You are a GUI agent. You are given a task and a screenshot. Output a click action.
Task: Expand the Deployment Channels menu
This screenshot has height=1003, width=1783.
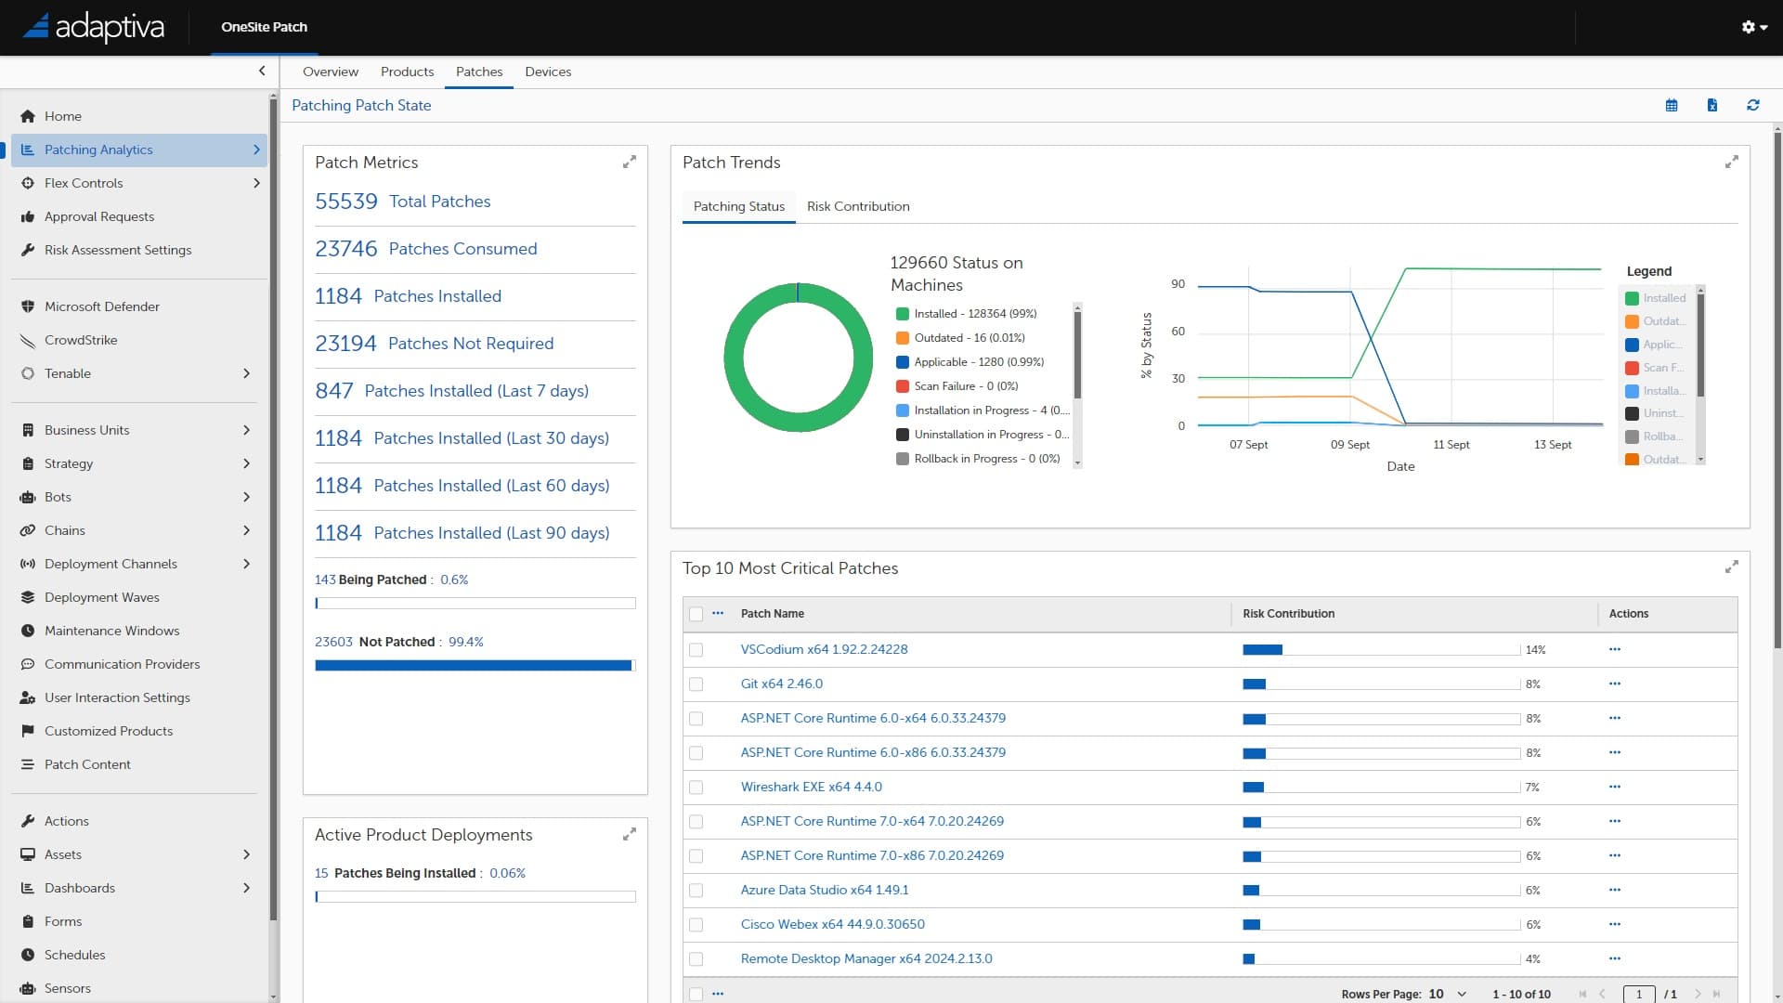coord(246,564)
